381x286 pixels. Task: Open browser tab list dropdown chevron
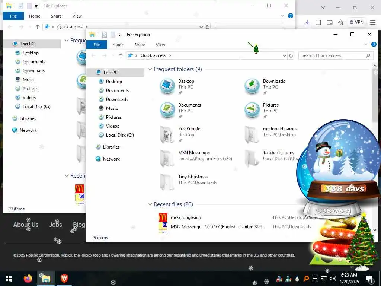(323, 7)
